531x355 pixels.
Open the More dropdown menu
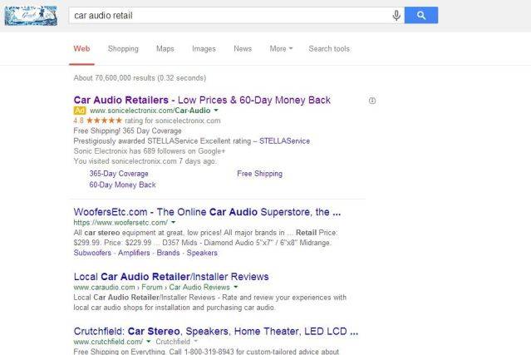tap(281, 49)
